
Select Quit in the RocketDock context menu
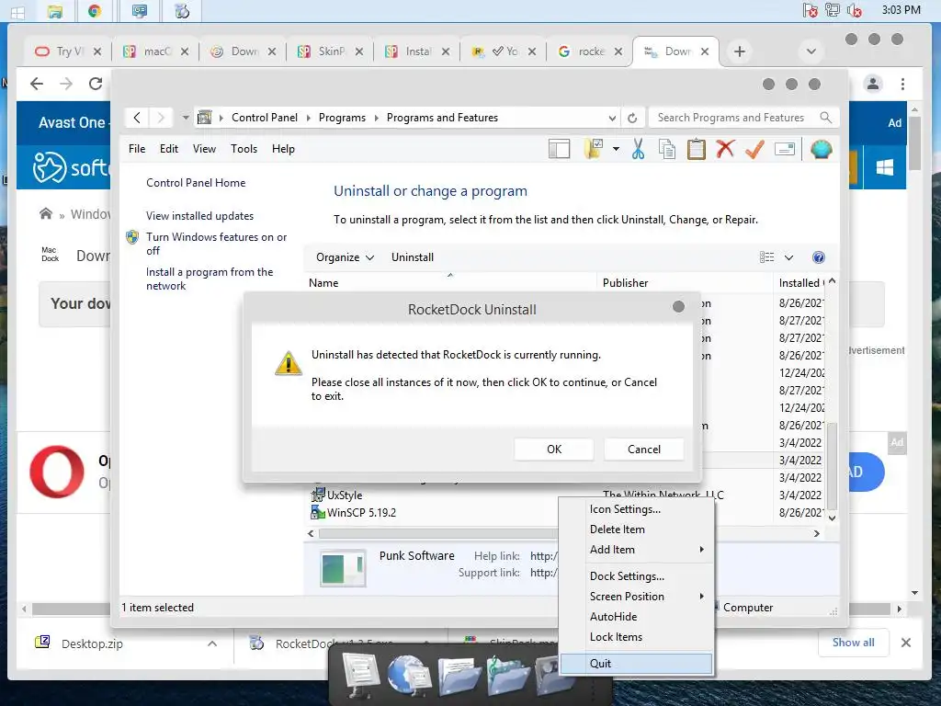click(x=636, y=664)
